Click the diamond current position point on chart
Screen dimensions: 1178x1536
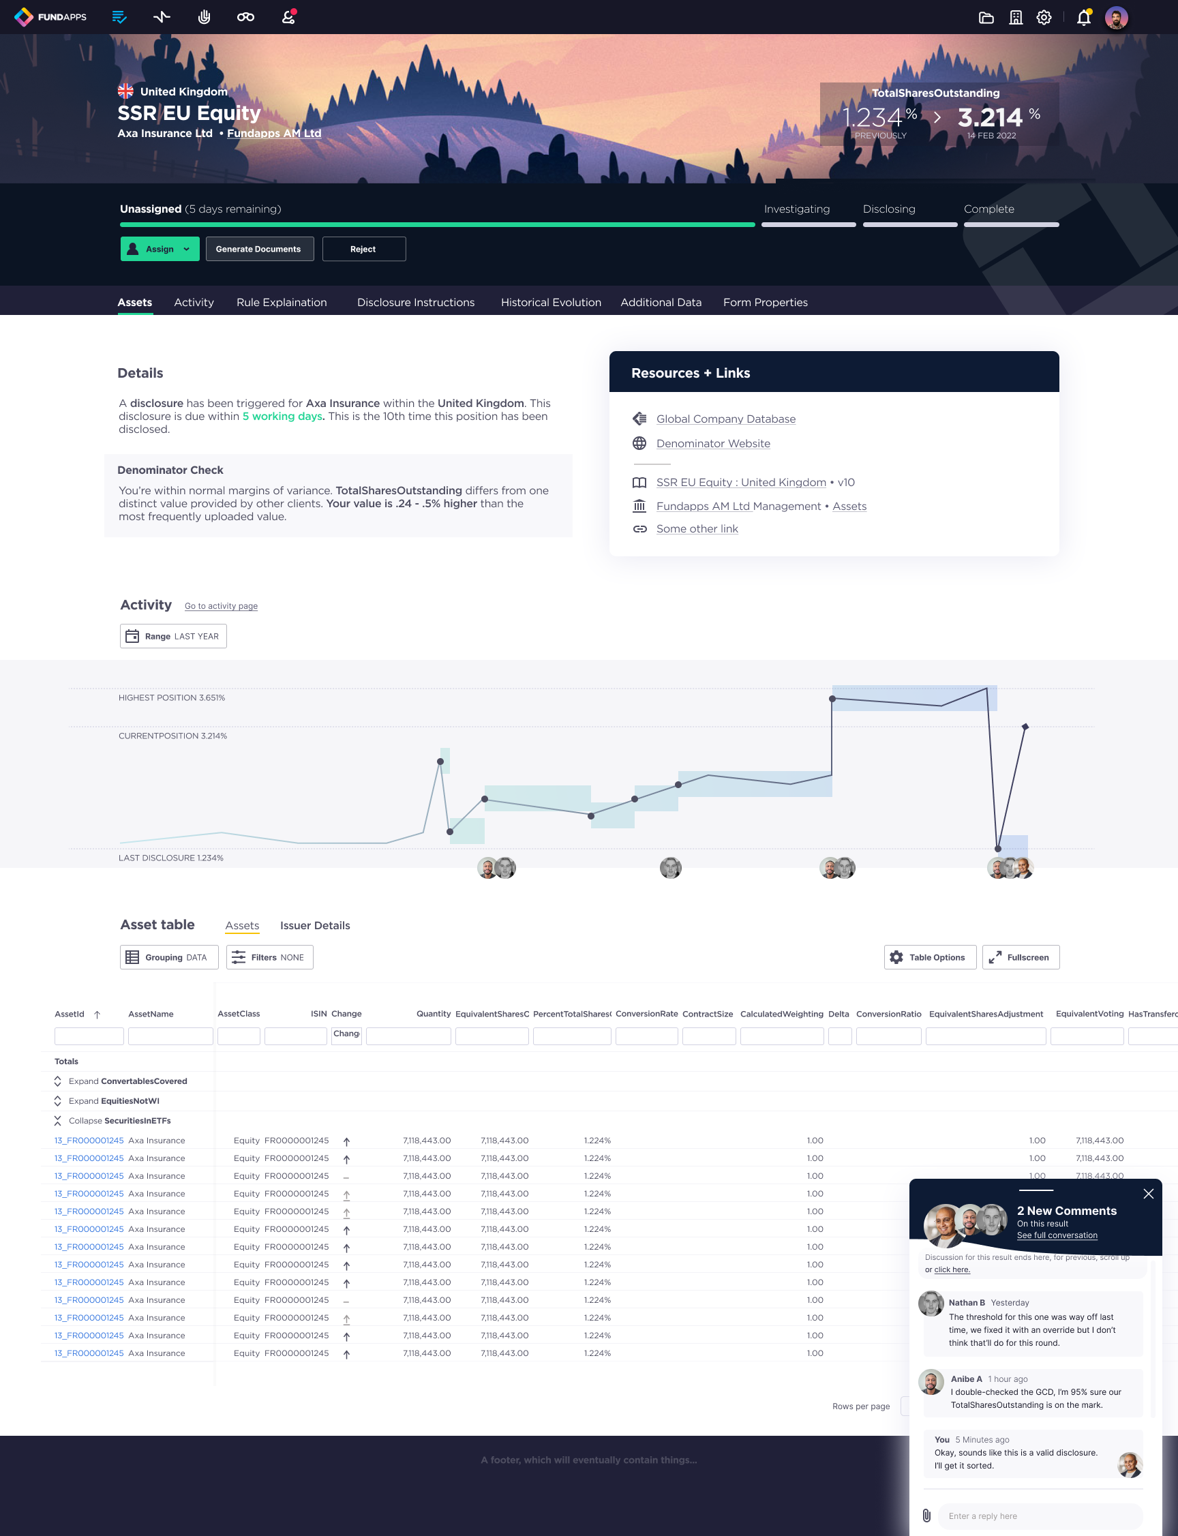tap(1025, 727)
